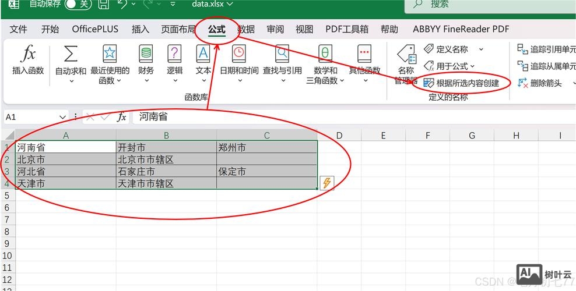Screen dimensions: 576x291
Task: Switch to the Home tab
Action: [50, 29]
